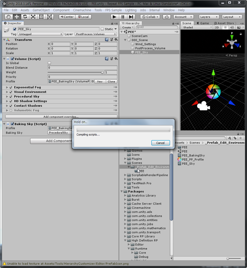Toggle Scene view lighting sun icon
This screenshot has height=268, width=247.
pyautogui.click(x=225, y=27)
